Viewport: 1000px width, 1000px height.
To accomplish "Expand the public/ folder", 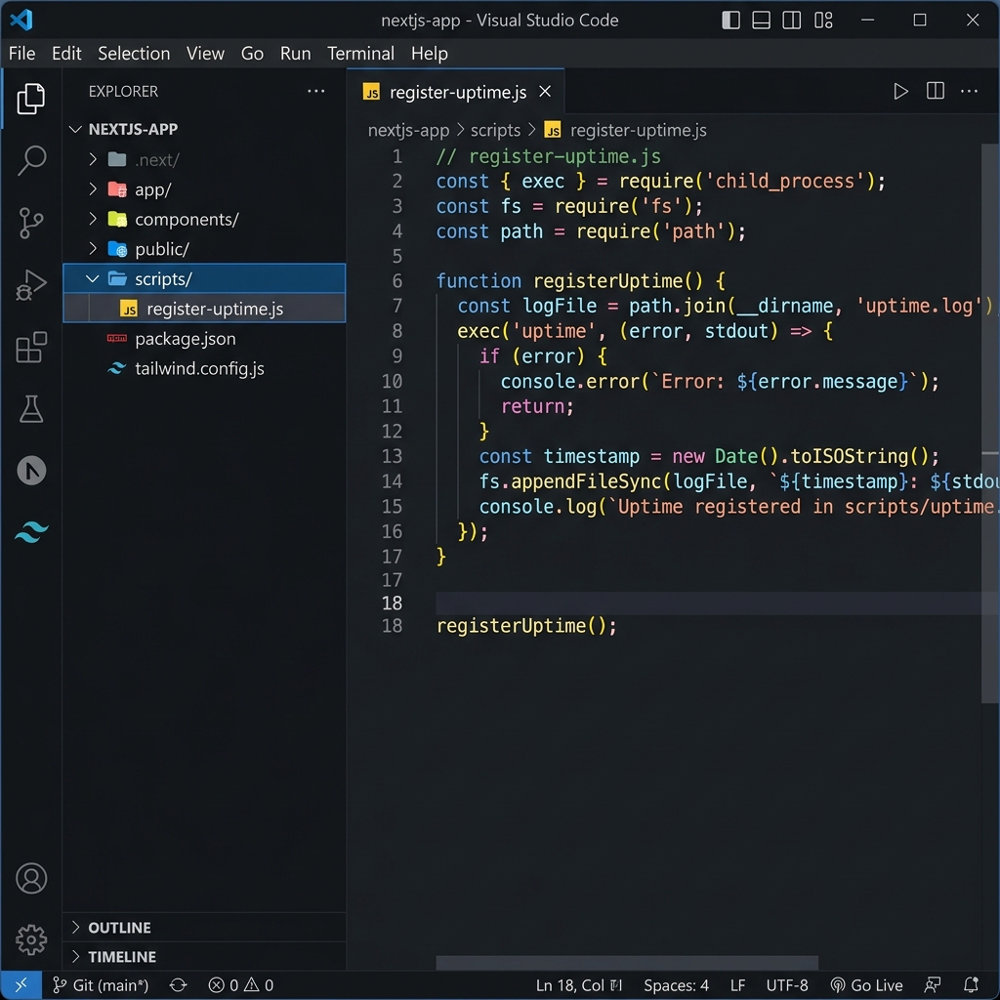I will (93, 248).
